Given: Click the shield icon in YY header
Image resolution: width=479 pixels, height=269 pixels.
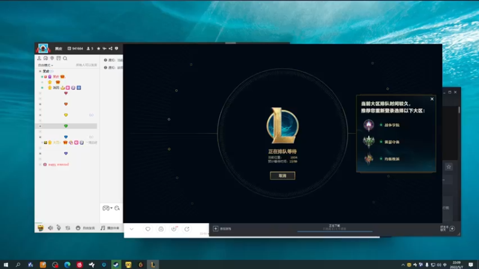Looking at the screenshot, I should click(x=116, y=48).
